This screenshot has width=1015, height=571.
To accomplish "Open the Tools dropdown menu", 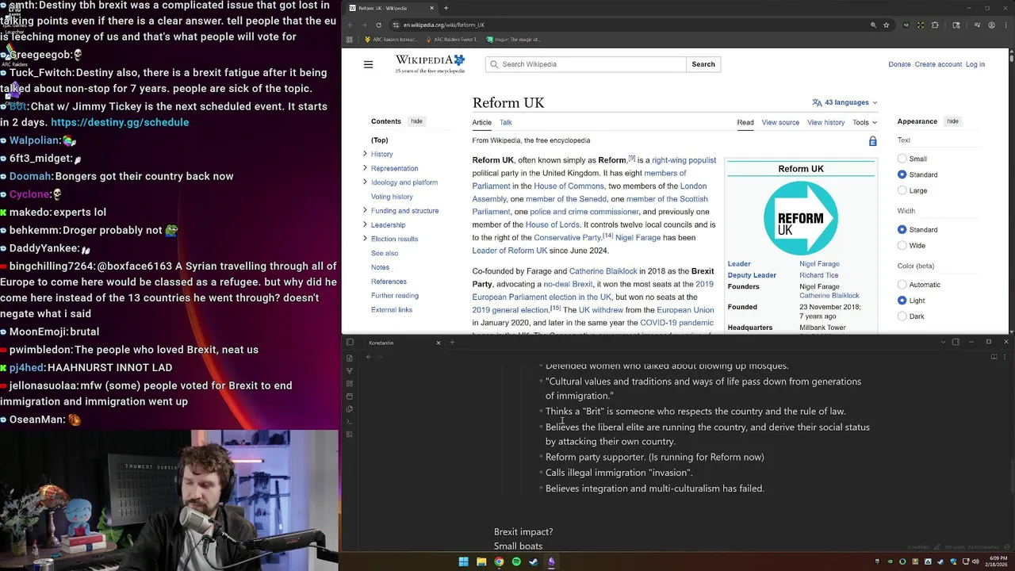I will (x=864, y=122).
